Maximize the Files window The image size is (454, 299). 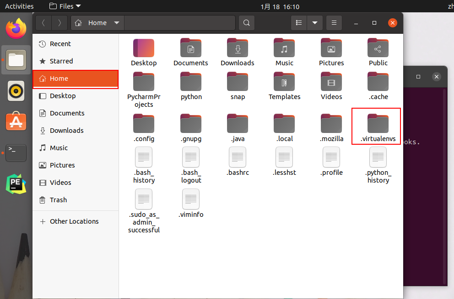374,23
